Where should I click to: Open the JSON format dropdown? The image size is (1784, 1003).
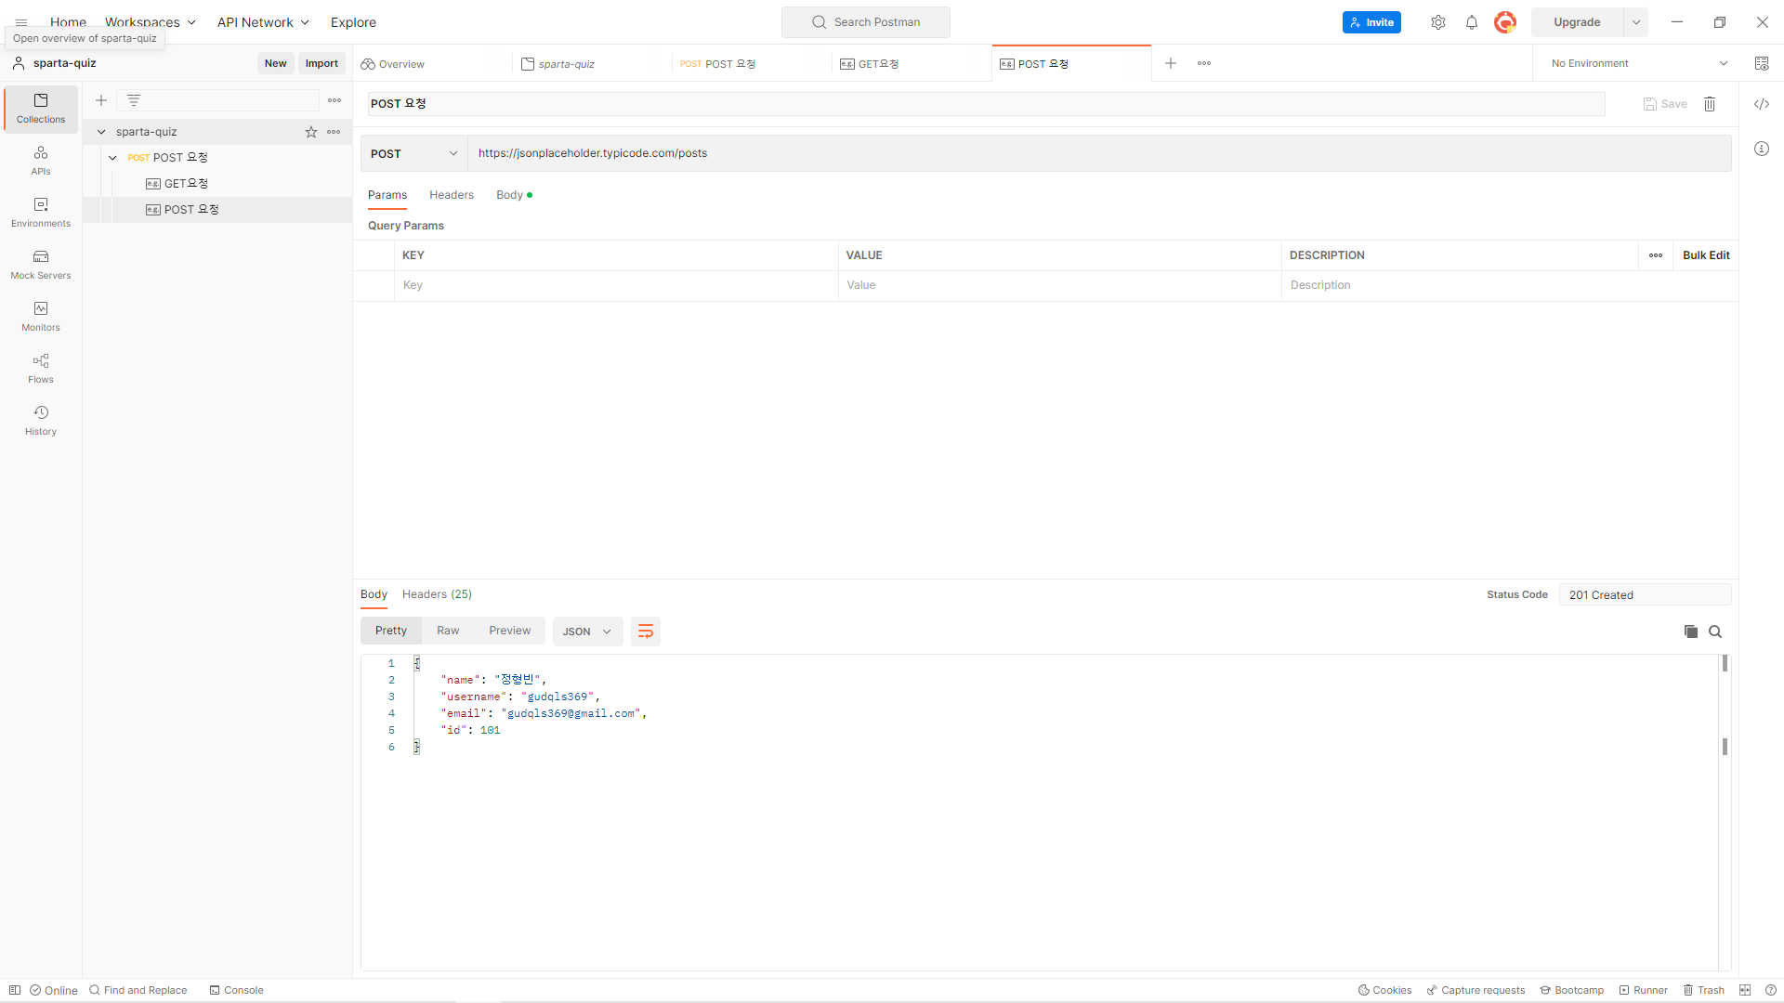pos(587,632)
